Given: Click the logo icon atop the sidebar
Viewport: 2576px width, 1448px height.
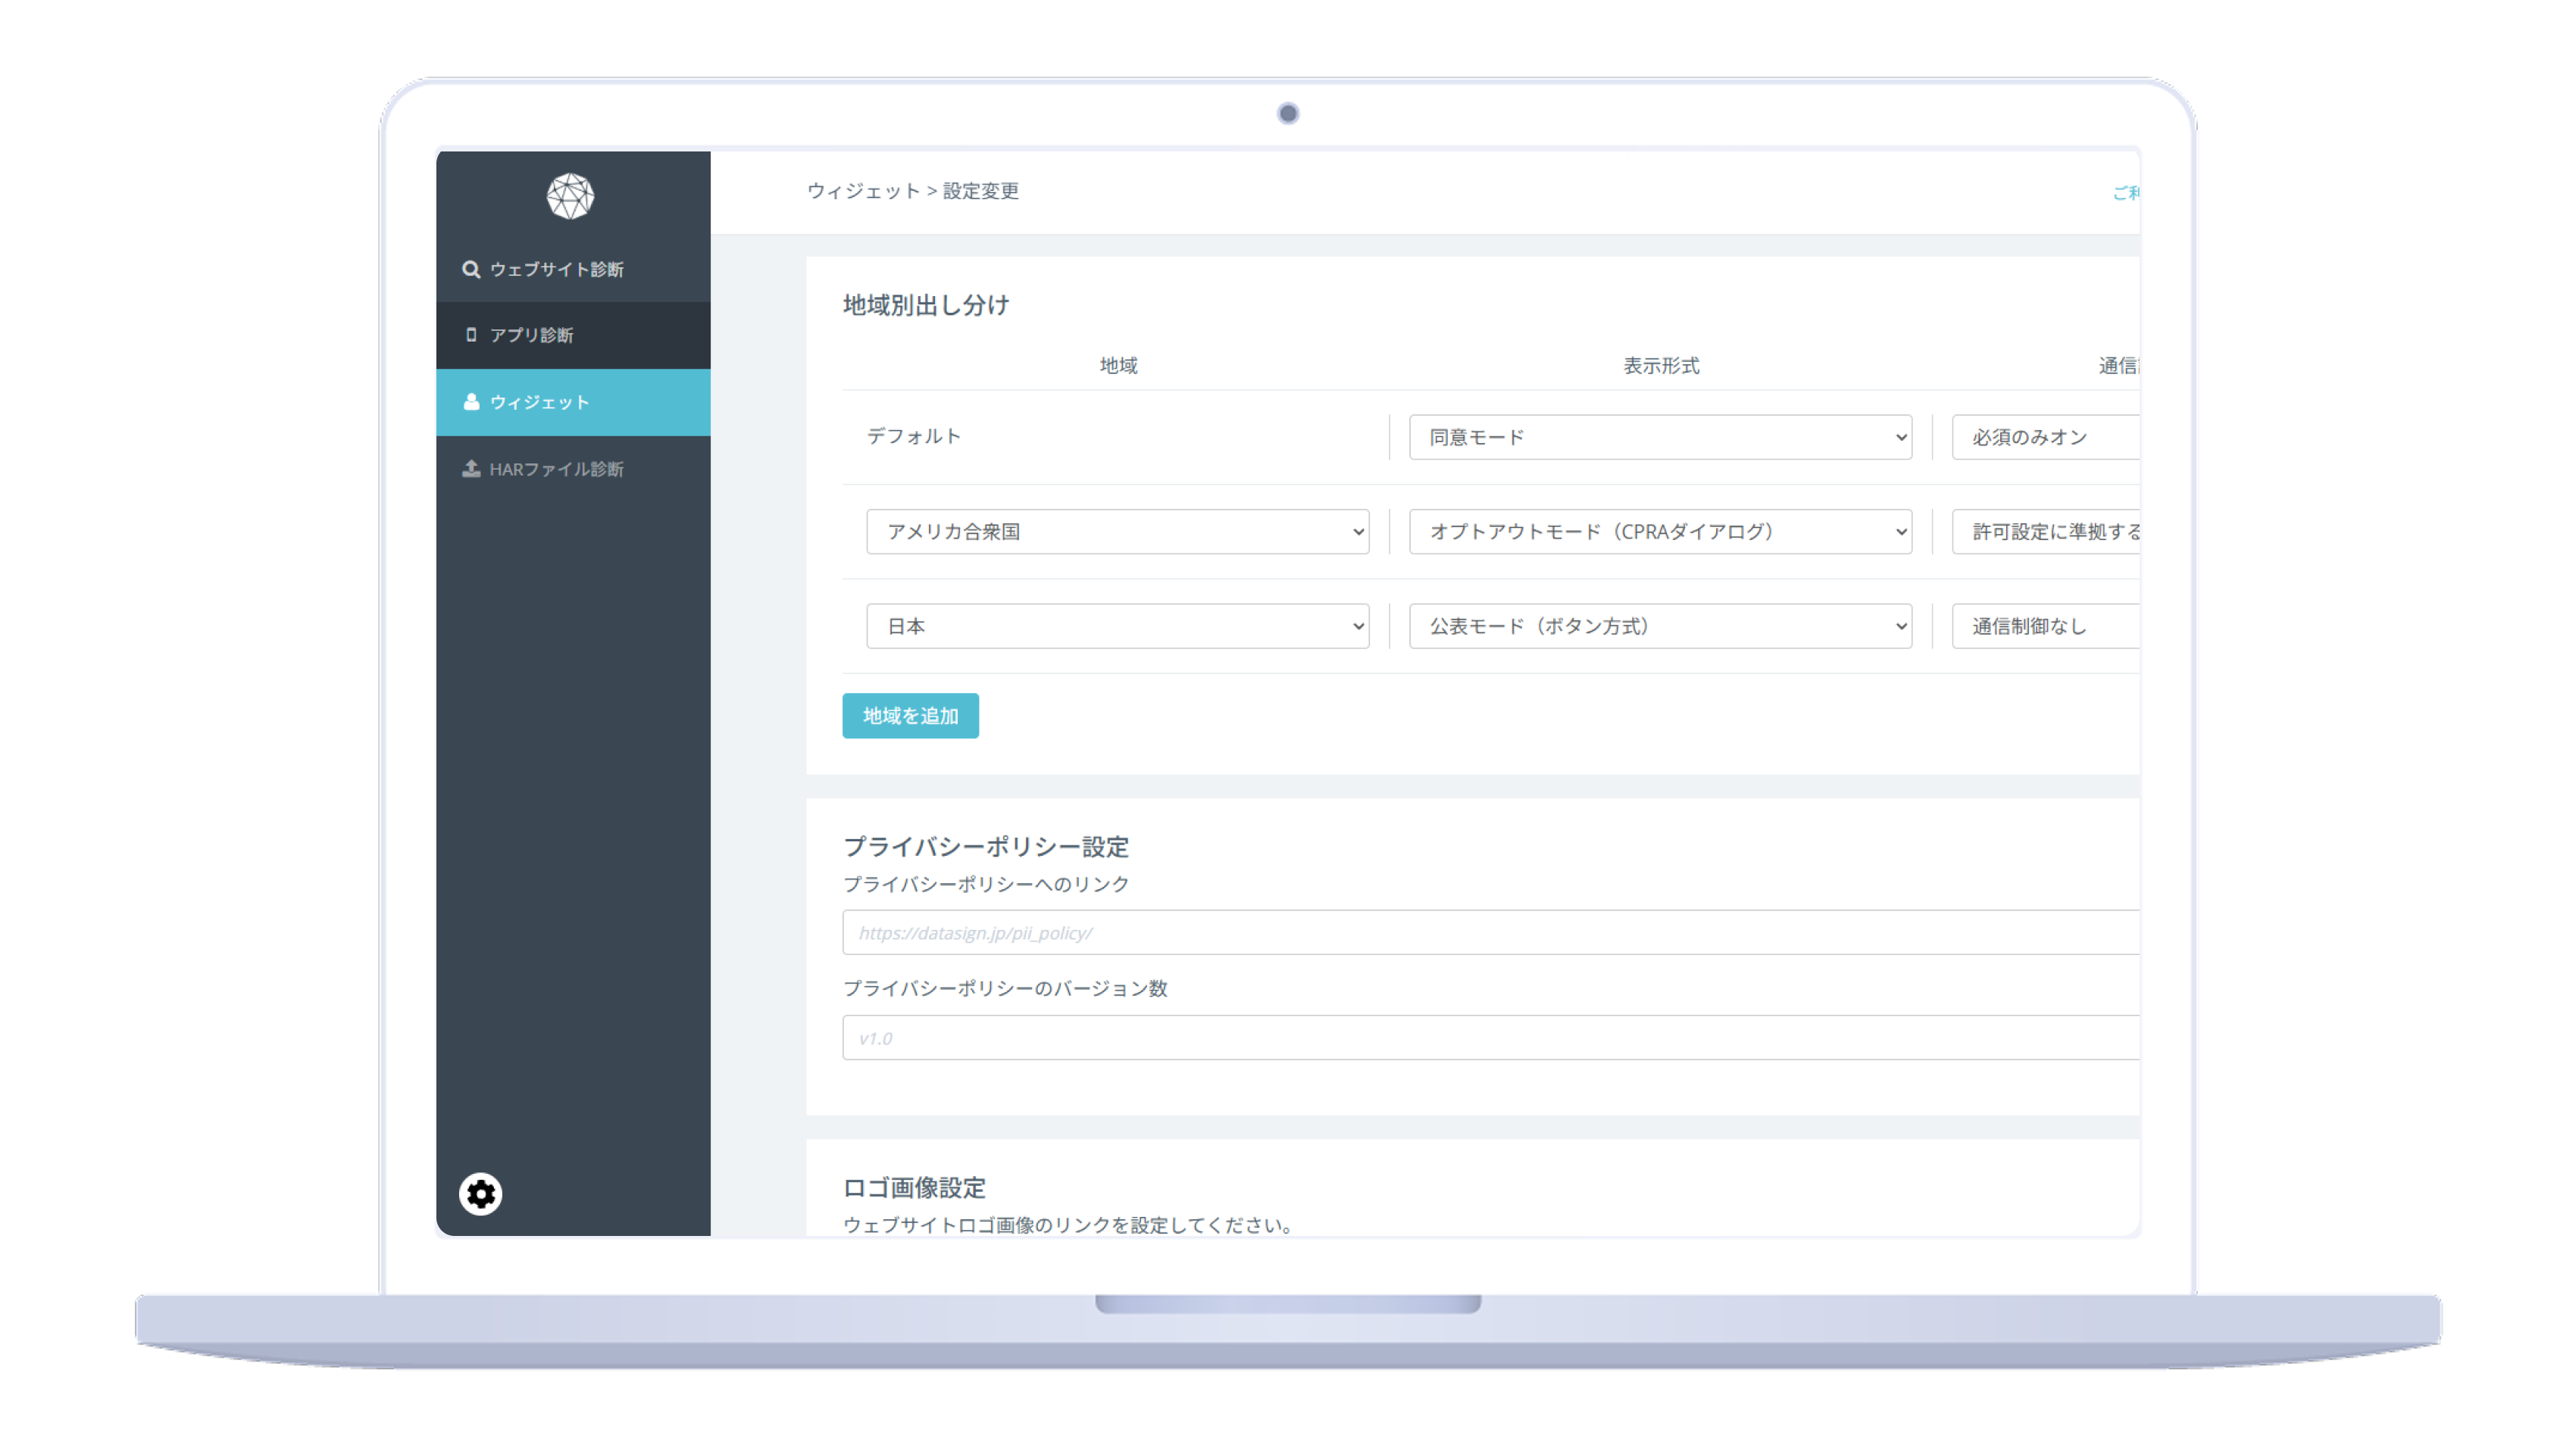Looking at the screenshot, I should (x=572, y=196).
